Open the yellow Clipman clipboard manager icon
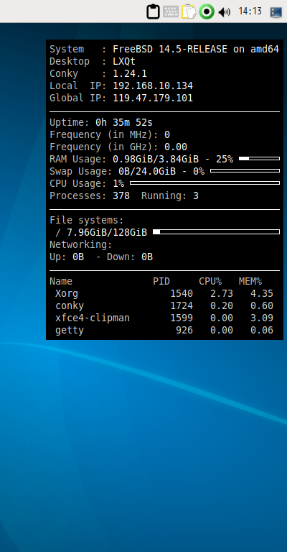The height and width of the screenshot is (552, 287). pos(189,11)
